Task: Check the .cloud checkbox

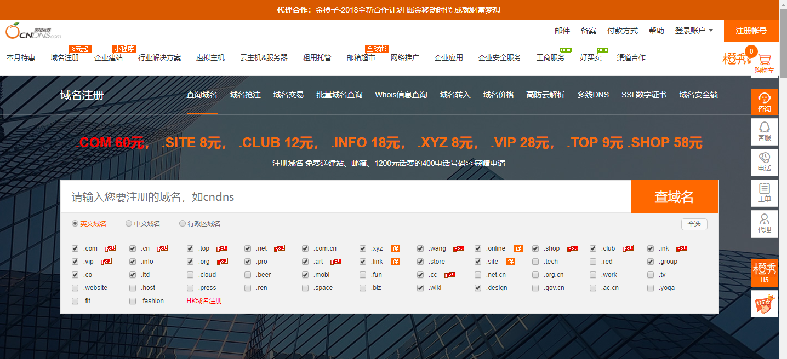Action: coord(190,275)
